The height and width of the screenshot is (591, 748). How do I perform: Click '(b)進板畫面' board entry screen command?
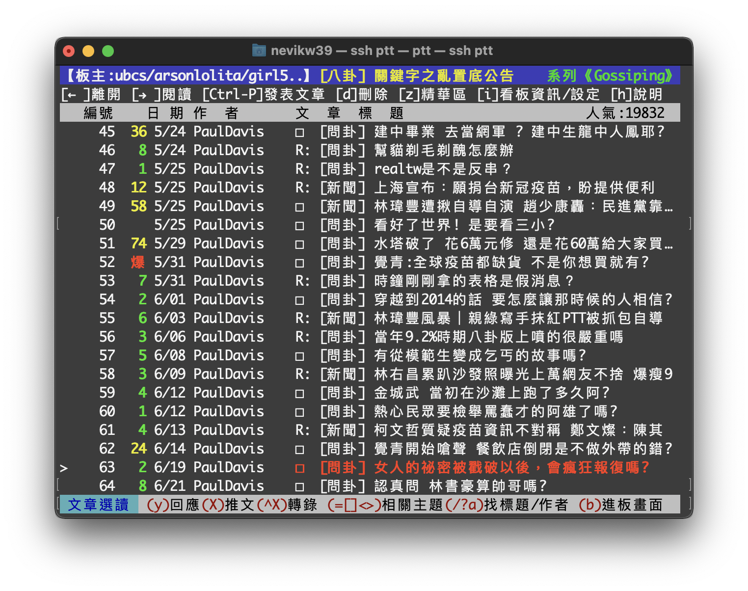(621, 505)
